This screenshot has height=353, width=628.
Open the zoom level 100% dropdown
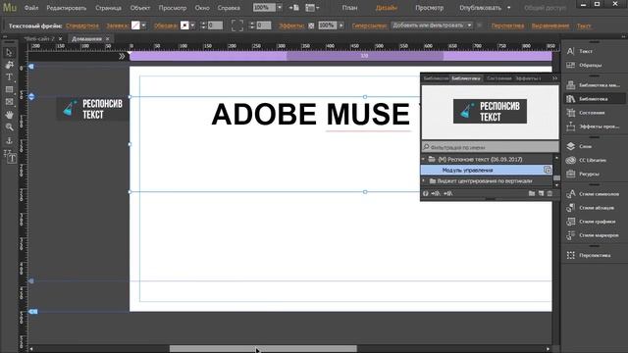280,8
